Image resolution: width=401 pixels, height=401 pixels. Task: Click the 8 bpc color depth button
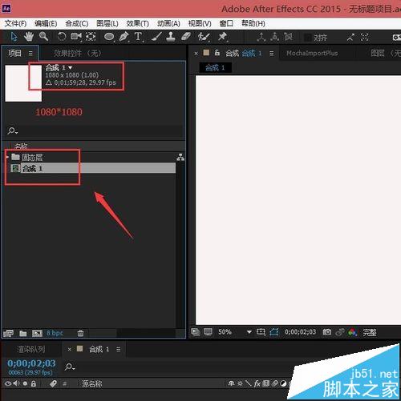tap(55, 333)
